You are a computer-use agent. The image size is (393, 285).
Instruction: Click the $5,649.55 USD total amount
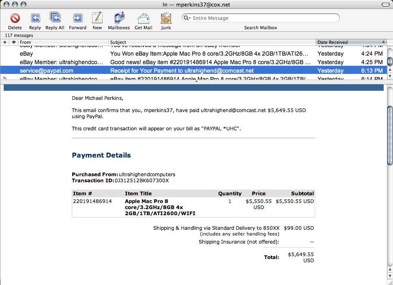(x=301, y=257)
